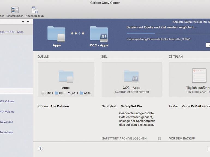Click the NetzBU ist privat aktiviert text
The width and height of the screenshot is (210, 157).
pyautogui.click(x=131, y=92)
